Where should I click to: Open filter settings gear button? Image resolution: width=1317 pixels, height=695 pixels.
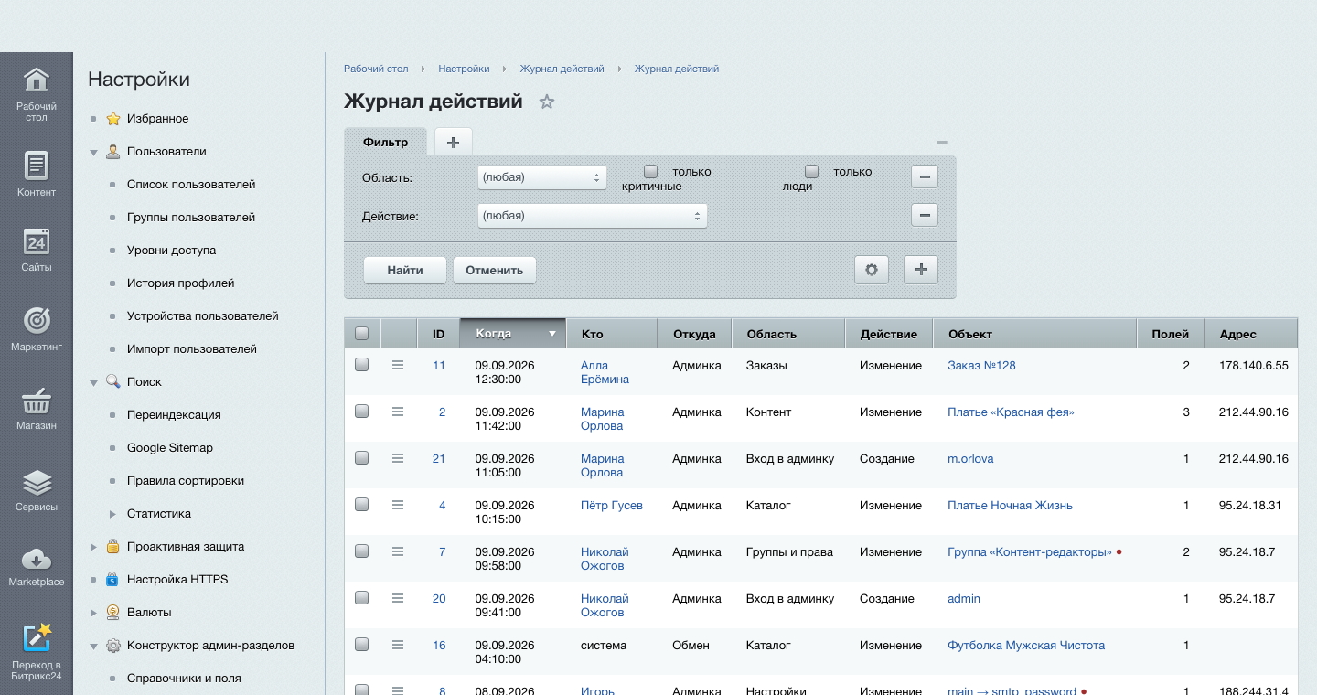coord(872,270)
